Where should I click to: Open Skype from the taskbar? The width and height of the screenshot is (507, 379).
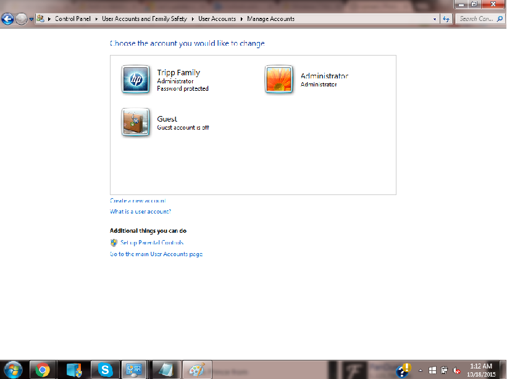(x=105, y=370)
